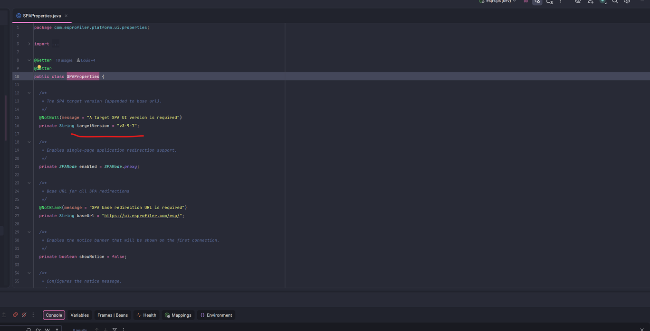Collapse the class fold arrow at line 8
The height and width of the screenshot is (331, 650).
pyautogui.click(x=29, y=60)
